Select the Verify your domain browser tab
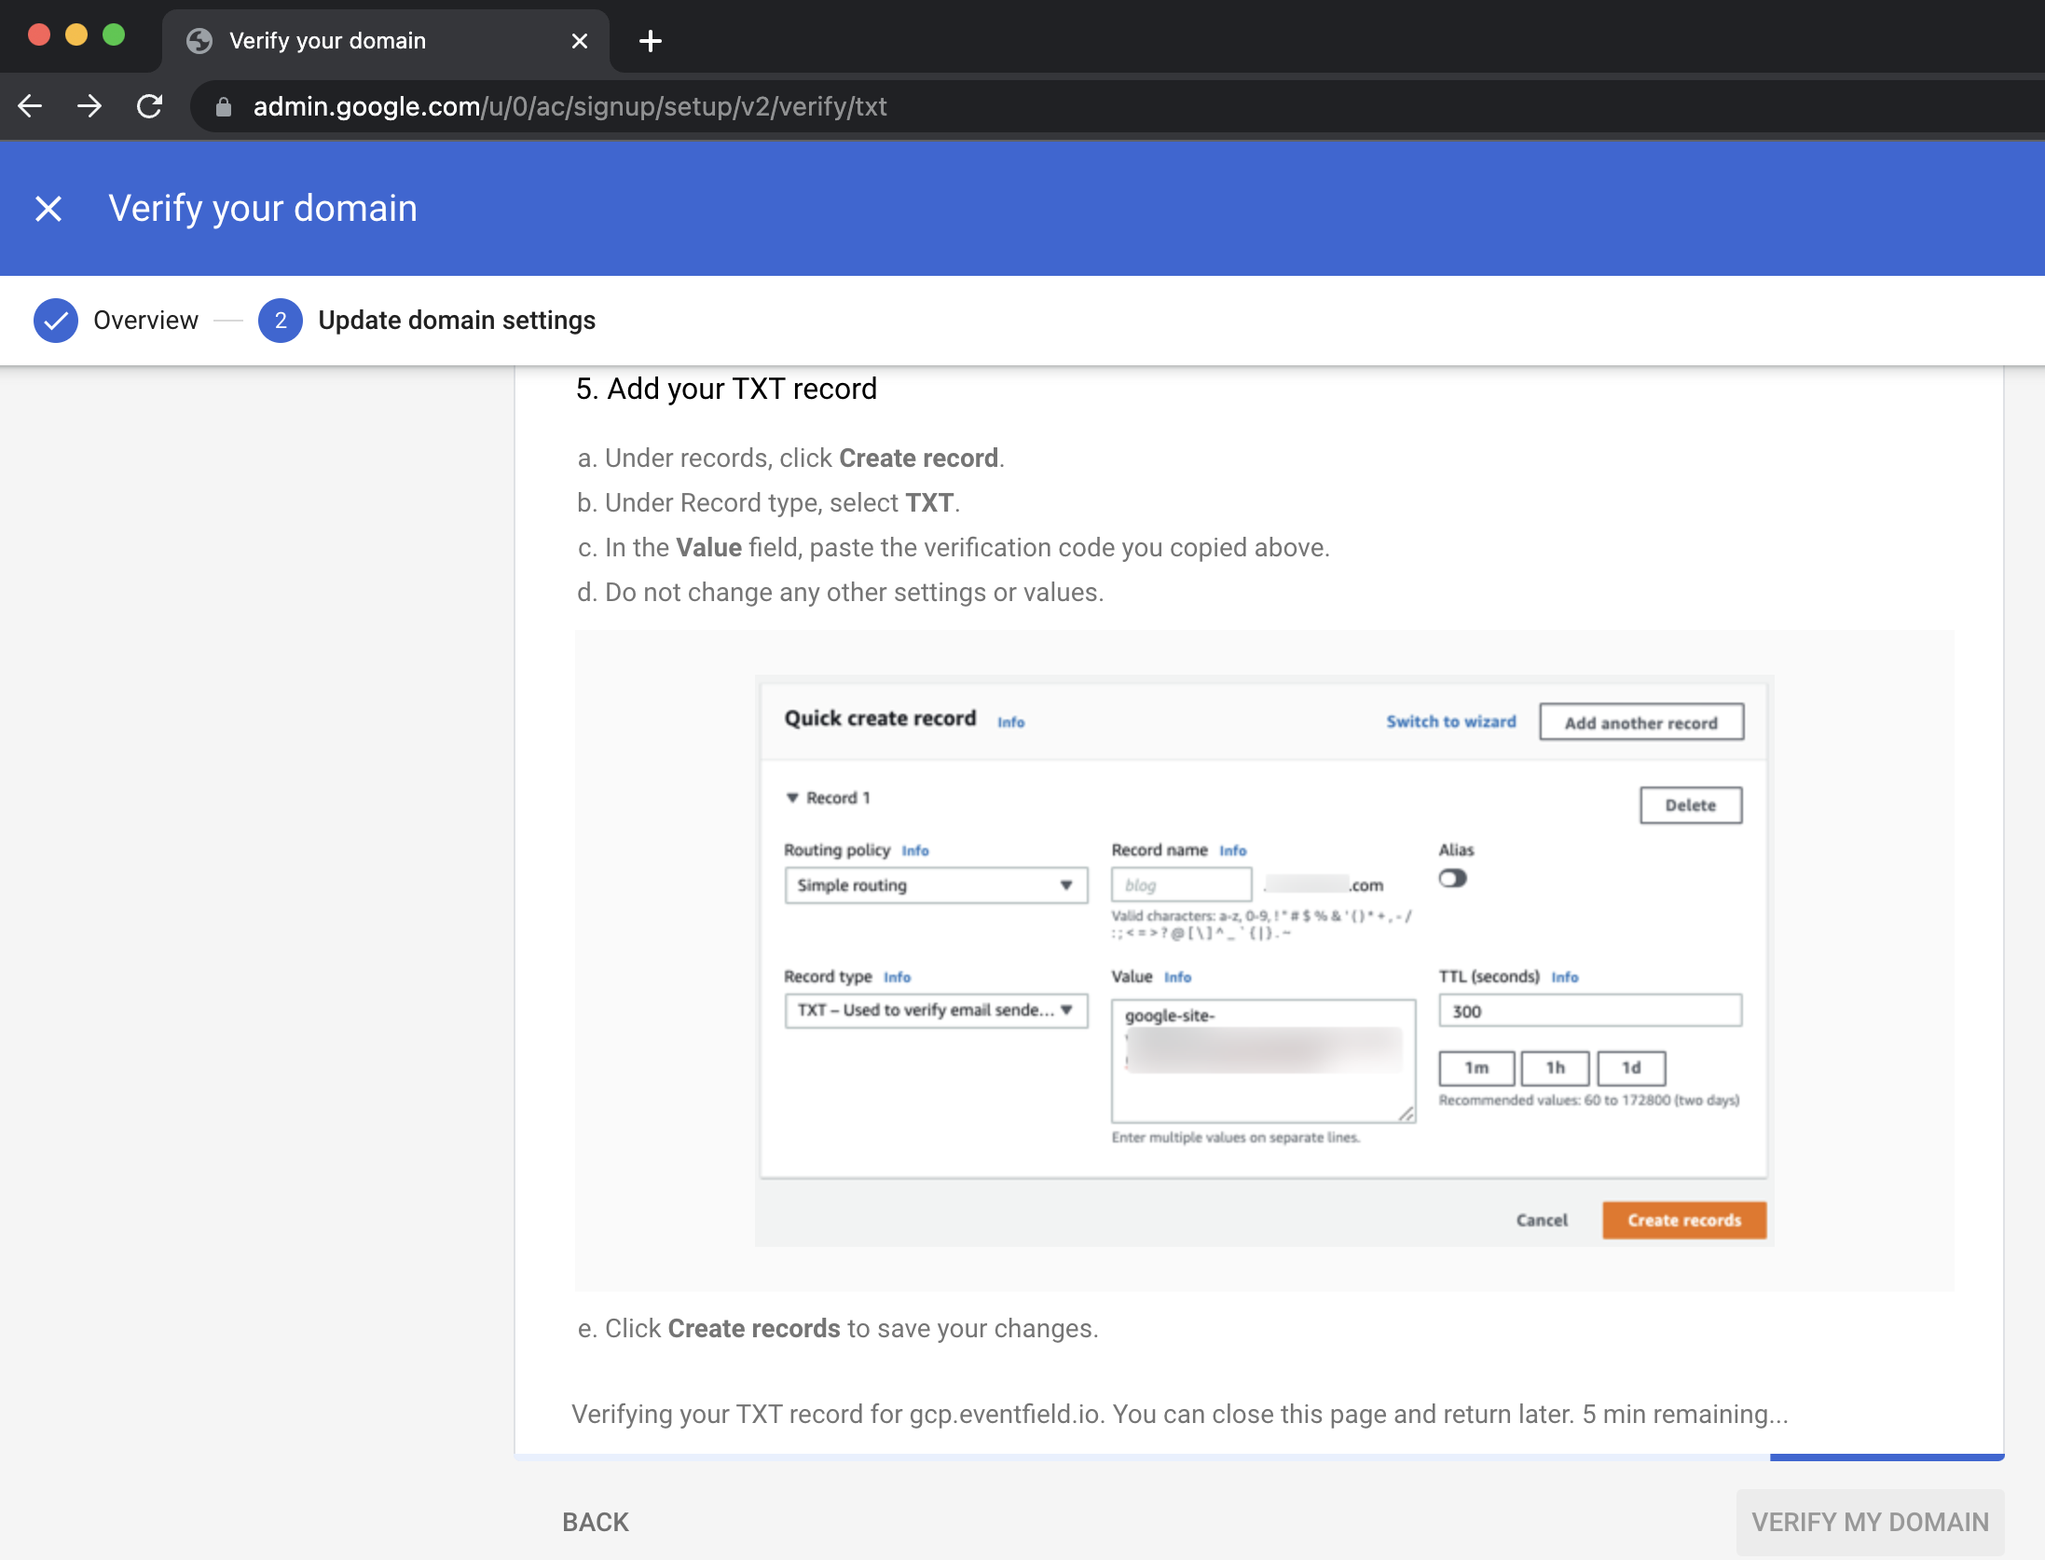 coord(385,41)
